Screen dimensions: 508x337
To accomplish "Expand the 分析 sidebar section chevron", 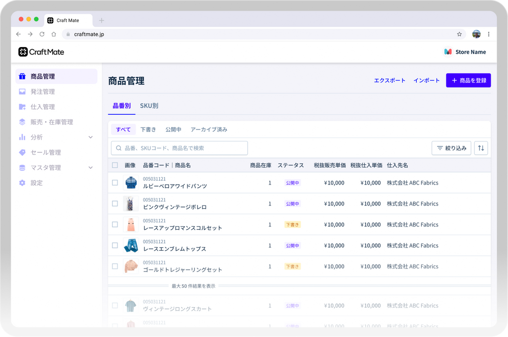I will 90,137.
